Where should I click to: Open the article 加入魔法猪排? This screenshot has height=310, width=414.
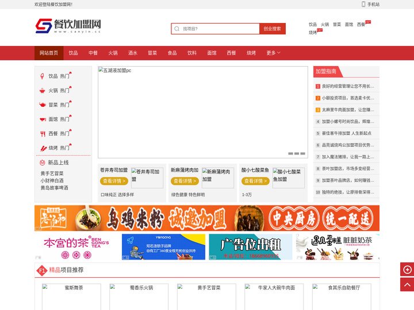(x=348, y=157)
